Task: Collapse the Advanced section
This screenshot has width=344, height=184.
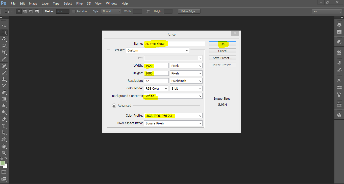Action: point(114,106)
